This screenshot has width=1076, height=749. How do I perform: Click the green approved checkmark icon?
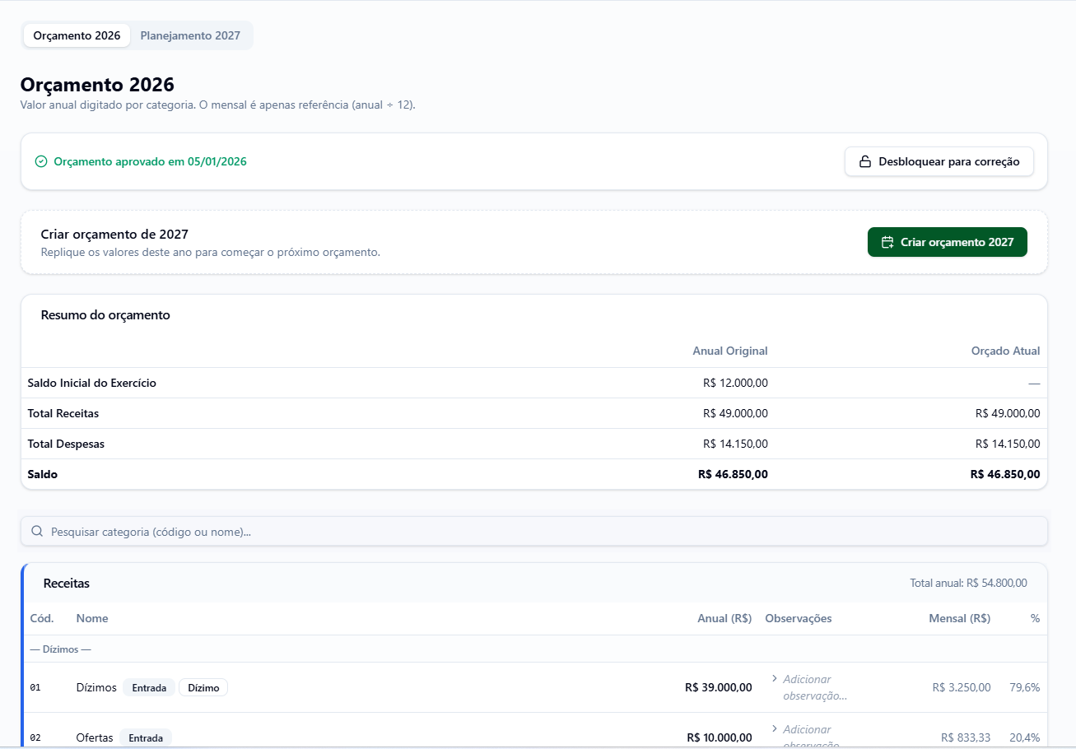point(41,161)
